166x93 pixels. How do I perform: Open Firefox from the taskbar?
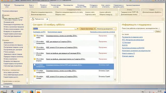click(32, 91)
